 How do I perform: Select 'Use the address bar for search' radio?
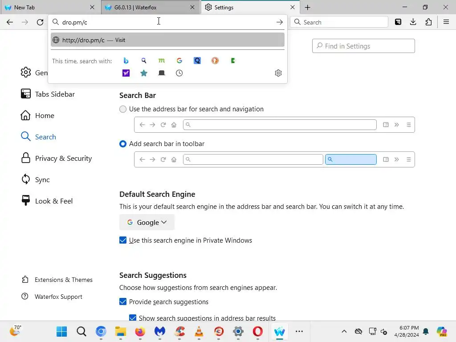pyautogui.click(x=123, y=109)
